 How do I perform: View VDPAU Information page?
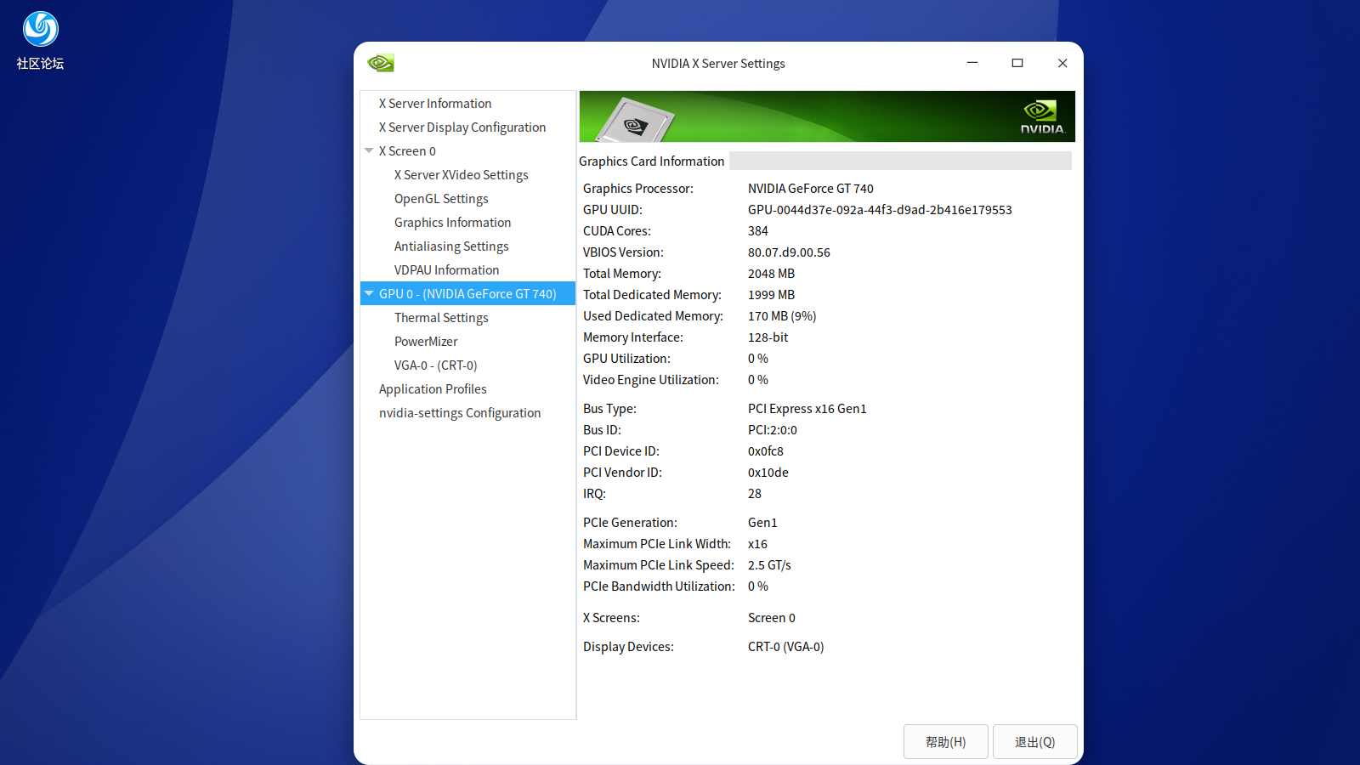tap(447, 270)
